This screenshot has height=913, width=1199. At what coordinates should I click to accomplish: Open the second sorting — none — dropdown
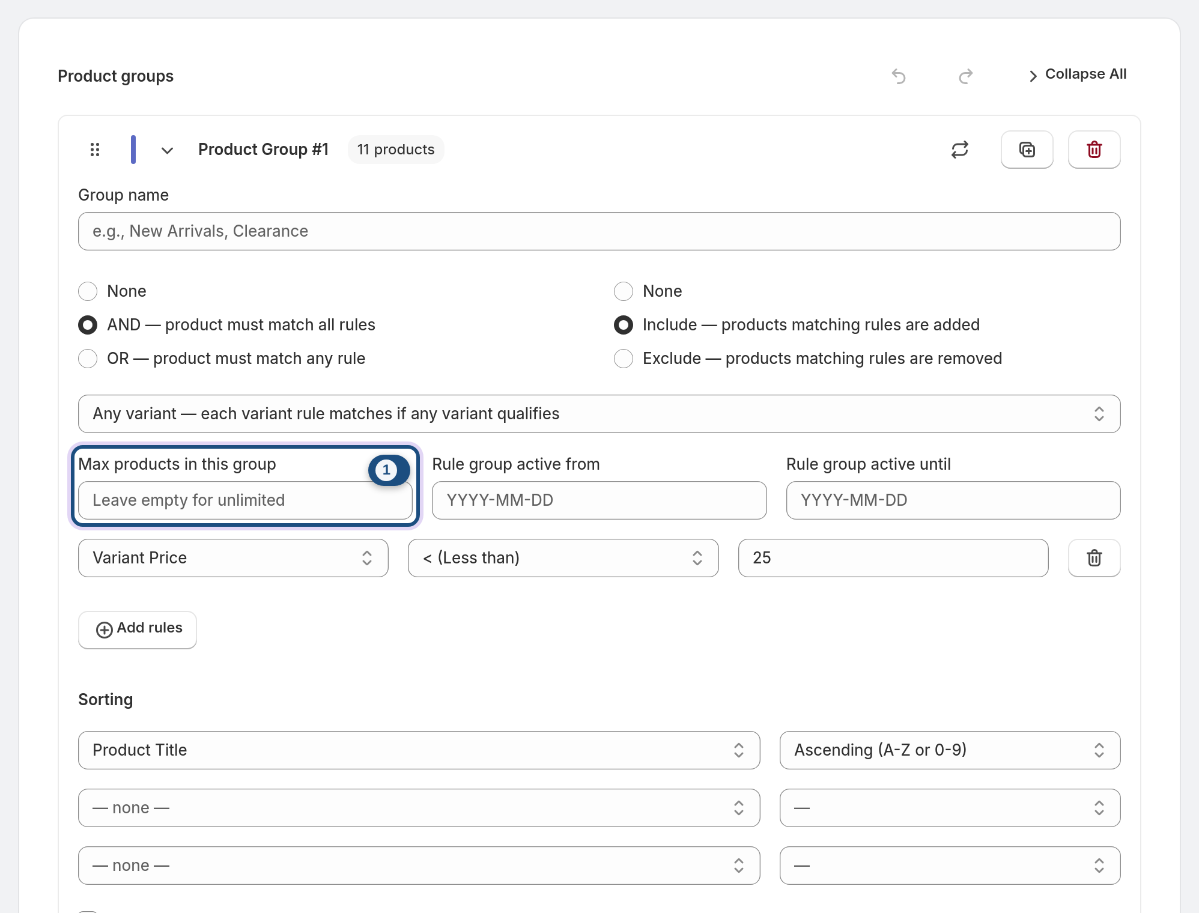tap(419, 808)
